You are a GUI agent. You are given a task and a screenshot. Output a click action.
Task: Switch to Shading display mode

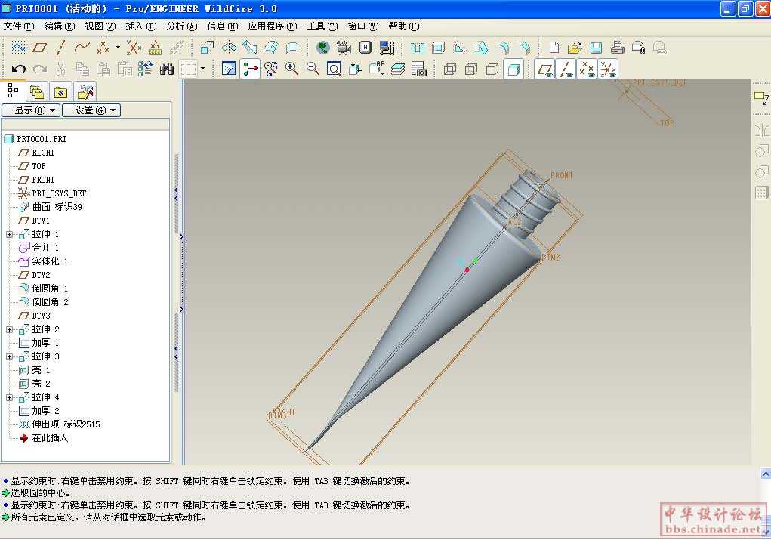tap(513, 69)
